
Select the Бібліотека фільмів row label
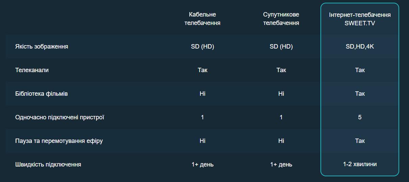pyautogui.click(x=41, y=94)
